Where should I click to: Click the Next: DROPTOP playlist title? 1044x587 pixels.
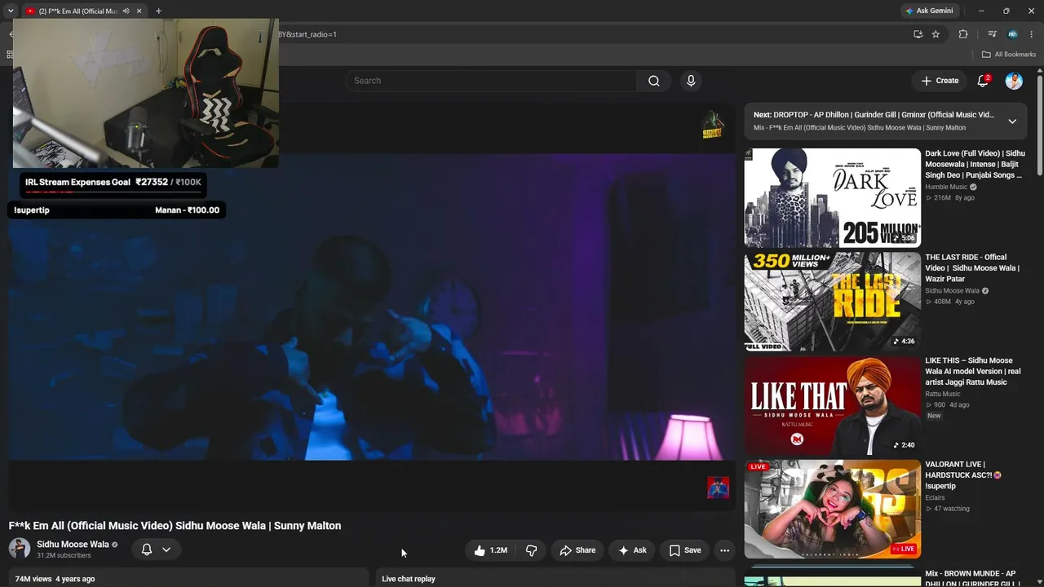[874, 115]
